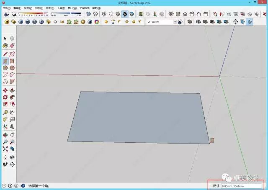The height and width of the screenshot is (190, 268).
Task: Activate the Walk footprints tool
Action: (x=5, y=164)
